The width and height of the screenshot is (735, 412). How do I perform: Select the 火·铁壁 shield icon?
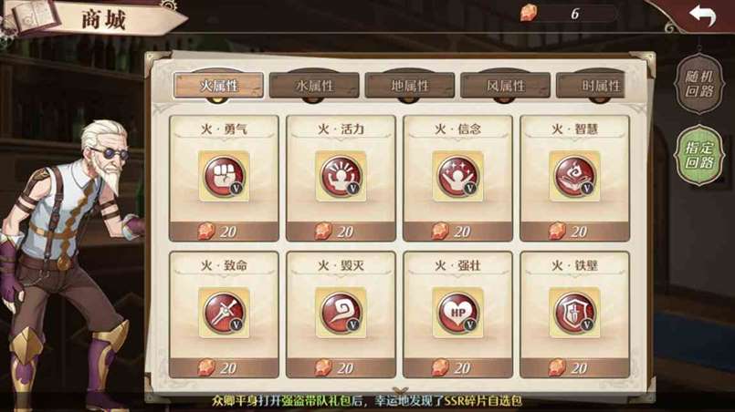(x=574, y=313)
